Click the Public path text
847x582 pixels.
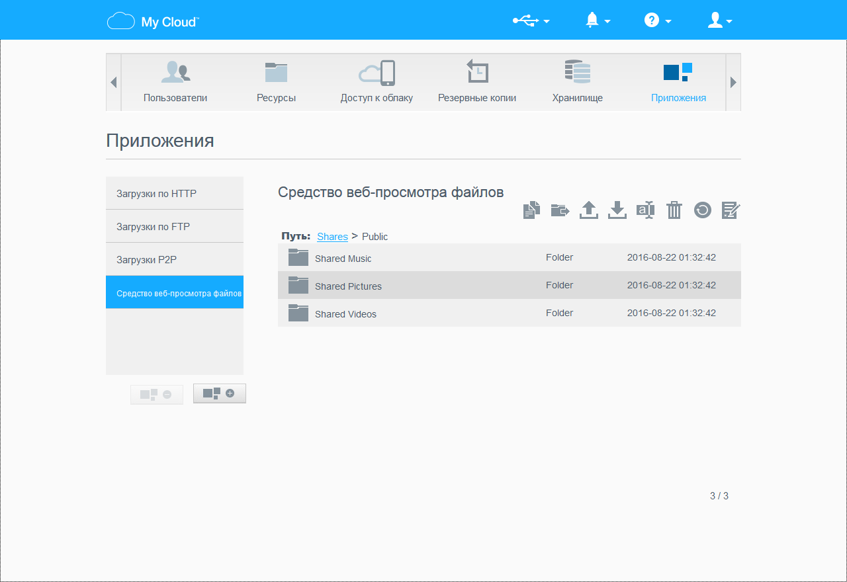pos(375,236)
